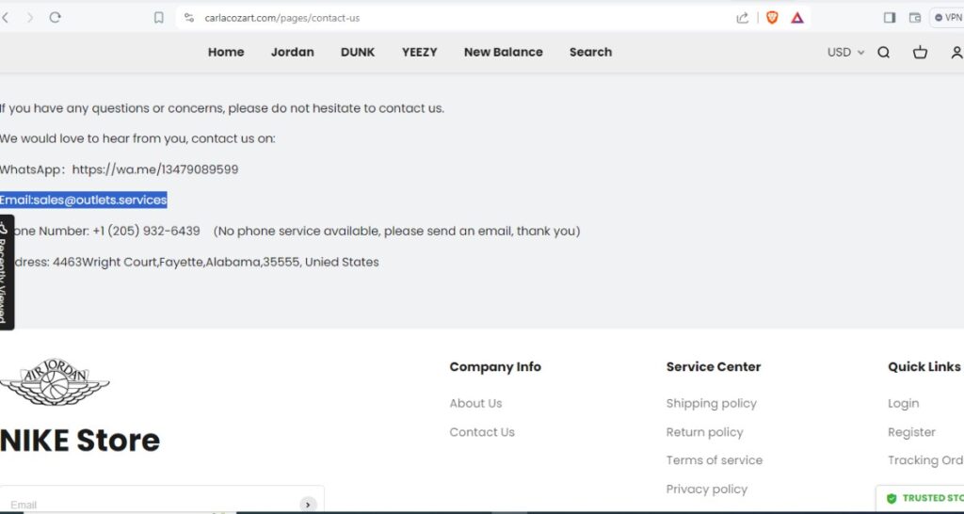964x514 pixels.
Task: Submit newsletter email with arrow button
Action: click(308, 505)
